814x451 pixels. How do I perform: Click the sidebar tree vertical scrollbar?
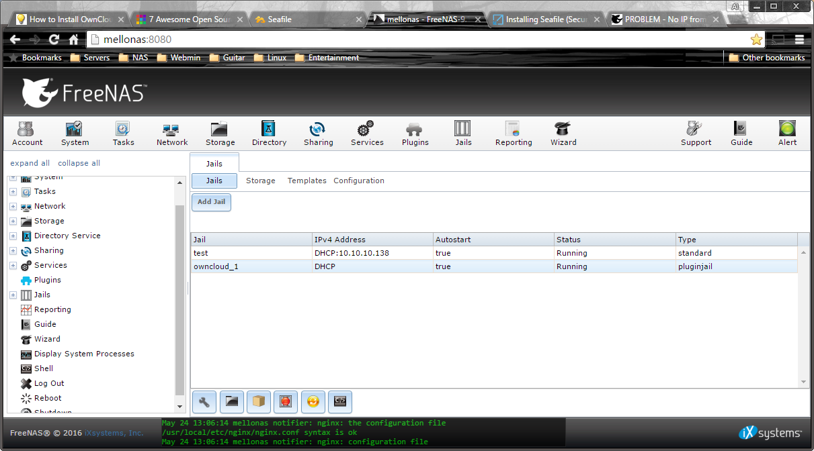[179, 300]
